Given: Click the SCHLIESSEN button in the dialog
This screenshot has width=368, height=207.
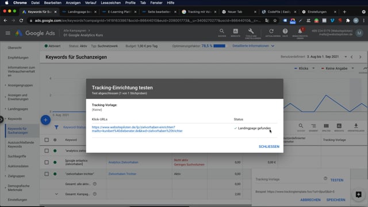Looking at the screenshot, I should 269,147.
